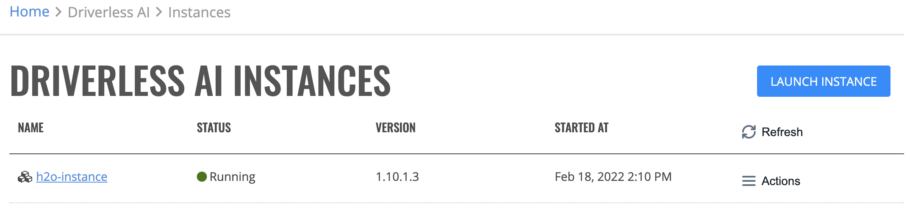
Task: Click the Refresh circular arrows icon
Action: pyautogui.click(x=749, y=132)
